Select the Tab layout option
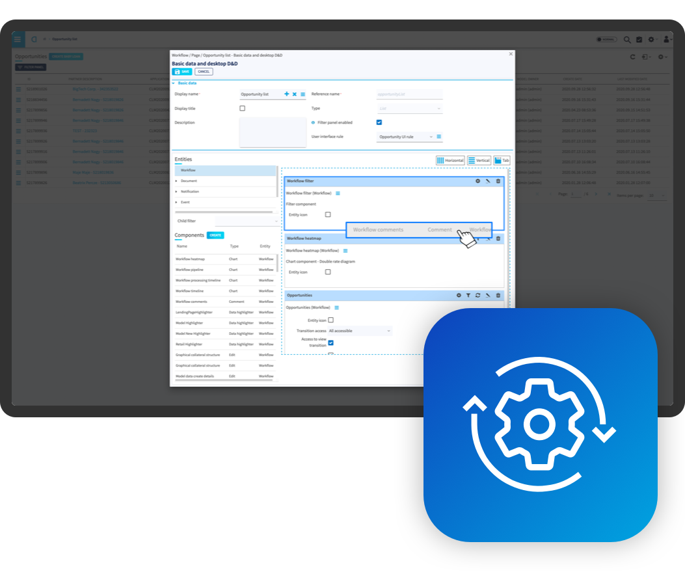Screen dimensions: 685x585 [x=502, y=160]
